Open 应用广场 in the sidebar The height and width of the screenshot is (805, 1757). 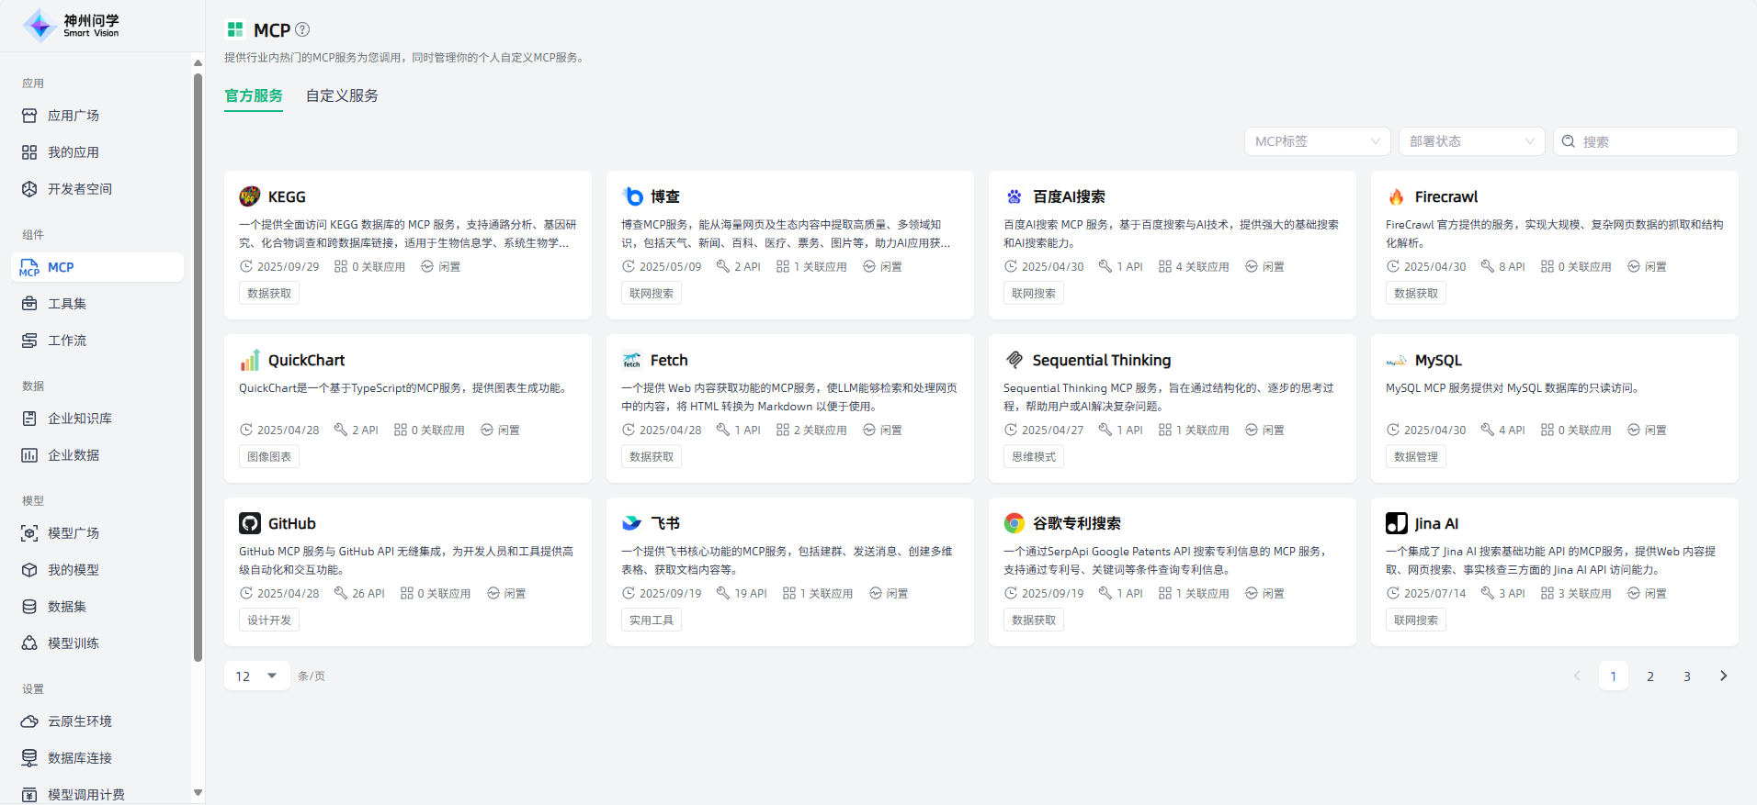(x=74, y=116)
